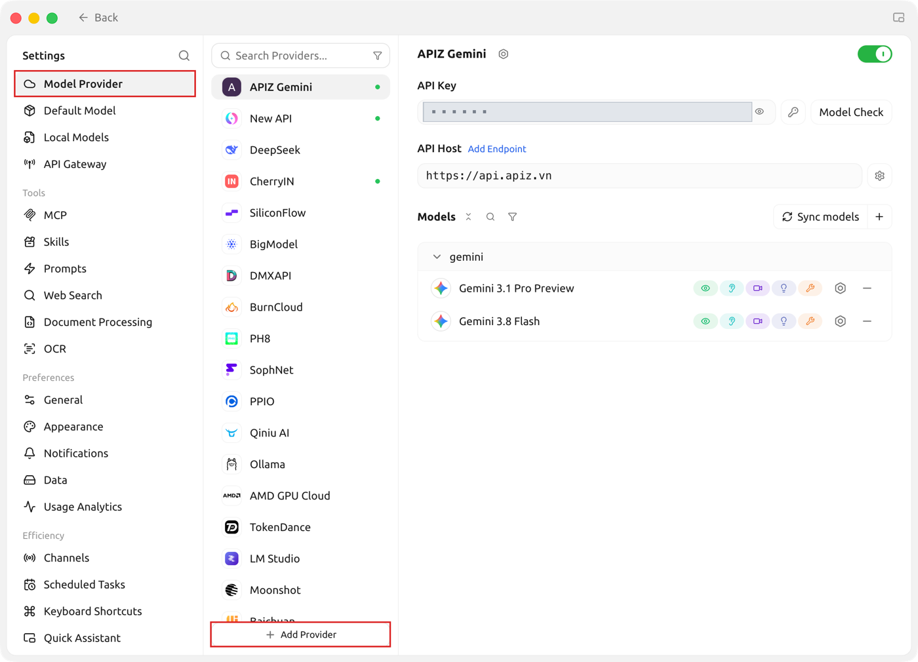This screenshot has width=918, height=662.
Task: Open API host settings gear icon
Action: (880, 176)
